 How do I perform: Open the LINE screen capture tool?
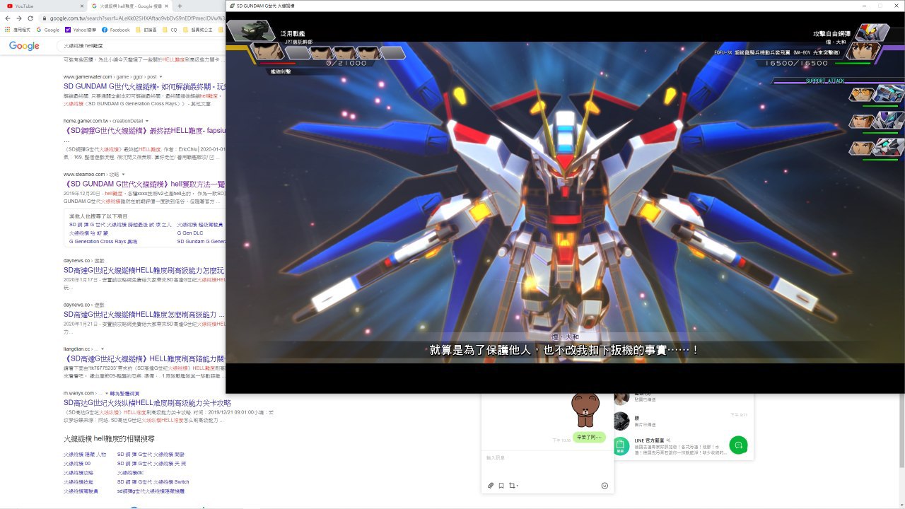coord(513,486)
